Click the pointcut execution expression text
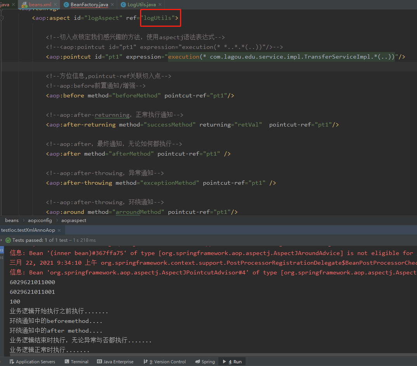The image size is (417, 366). (281, 57)
